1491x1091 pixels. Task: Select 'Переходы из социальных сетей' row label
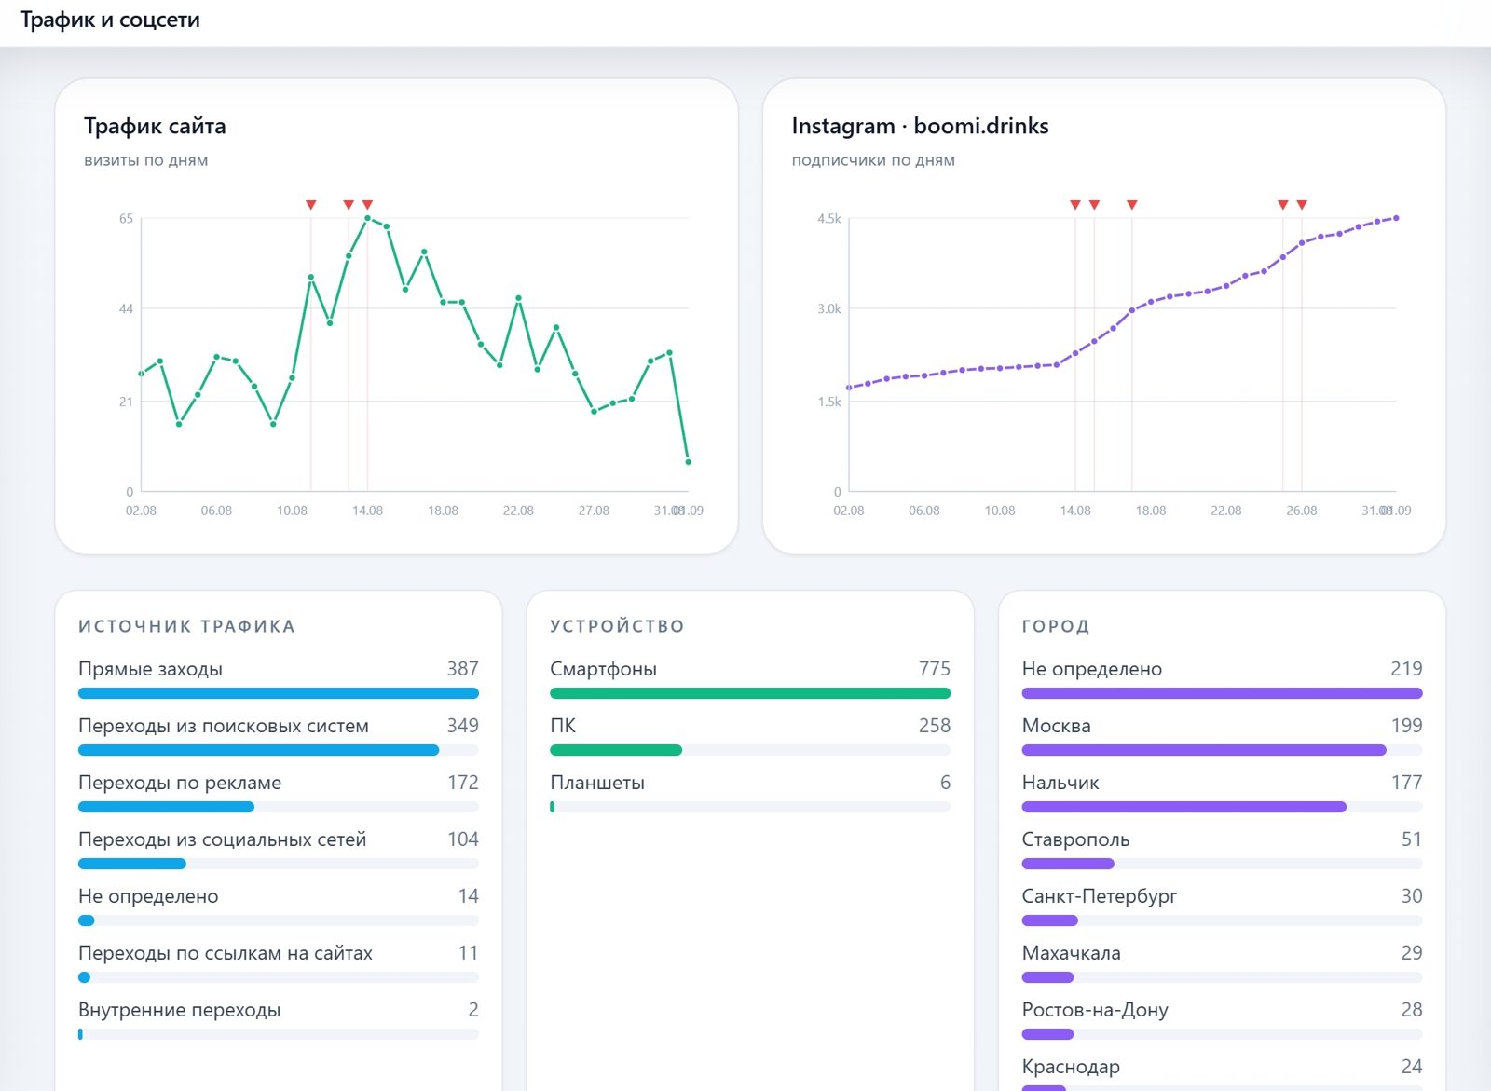click(223, 839)
